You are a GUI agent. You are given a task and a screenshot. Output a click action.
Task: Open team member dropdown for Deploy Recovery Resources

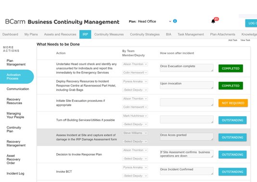pos(135,82)
